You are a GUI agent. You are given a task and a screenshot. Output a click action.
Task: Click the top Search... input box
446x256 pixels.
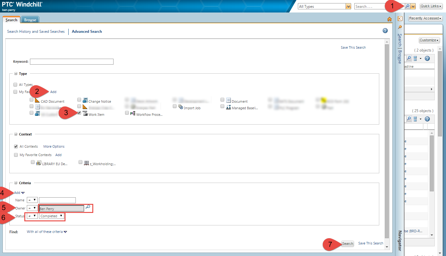point(379,6)
